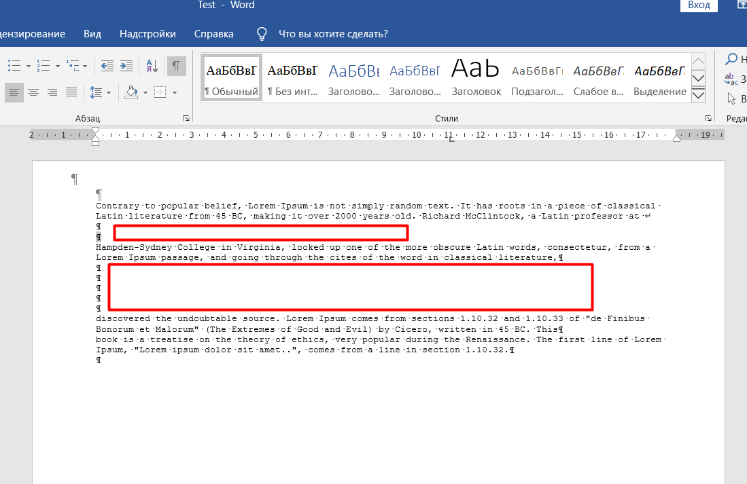Screen dimensions: 747x484
Task: Increase the paragraph indent
Action: pos(126,66)
